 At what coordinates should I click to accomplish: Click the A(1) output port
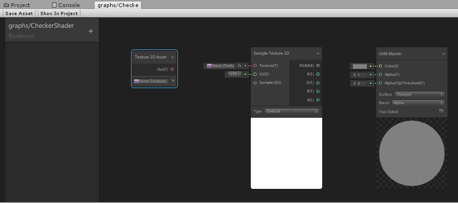(318, 100)
